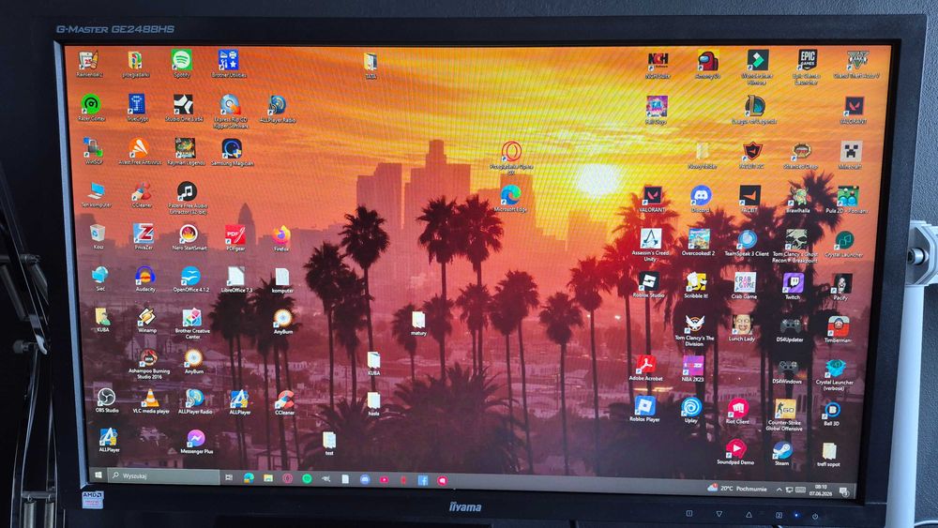This screenshot has width=938, height=528.
Task: Open the Windows Start menu
Action: click(98, 475)
